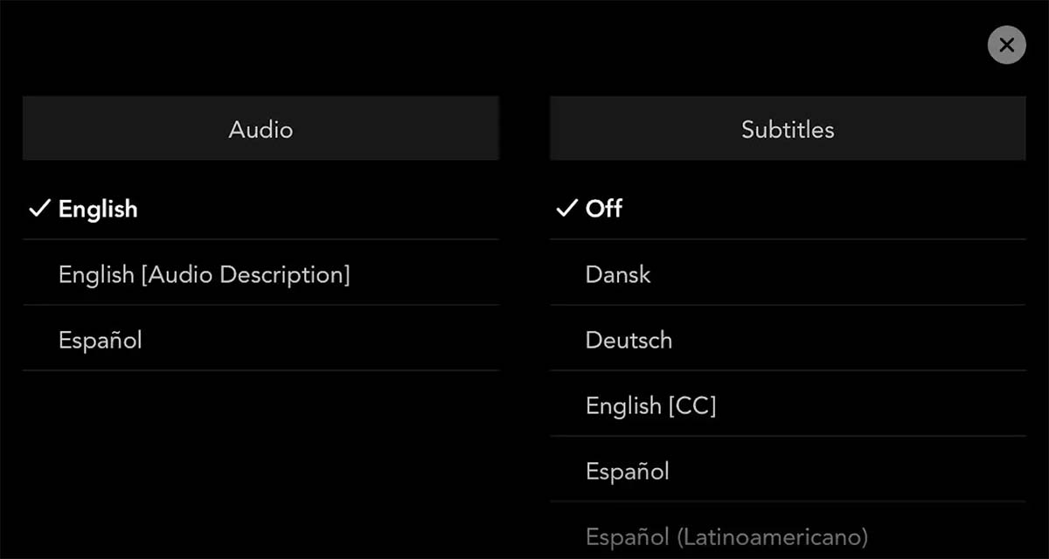Enable Deutsch subtitles
The height and width of the screenshot is (559, 1049).
(x=629, y=340)
